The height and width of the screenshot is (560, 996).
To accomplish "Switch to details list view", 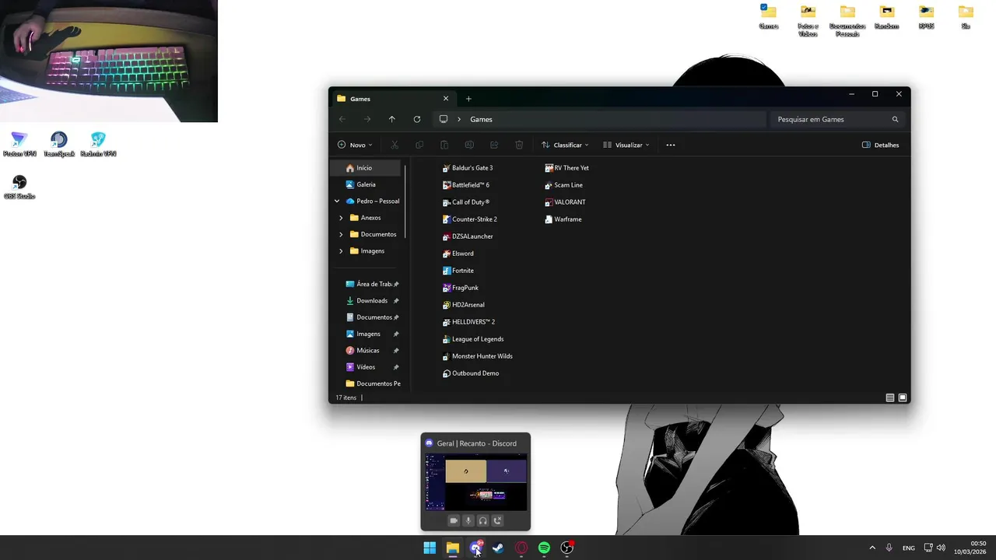I will tap(890, 397).
